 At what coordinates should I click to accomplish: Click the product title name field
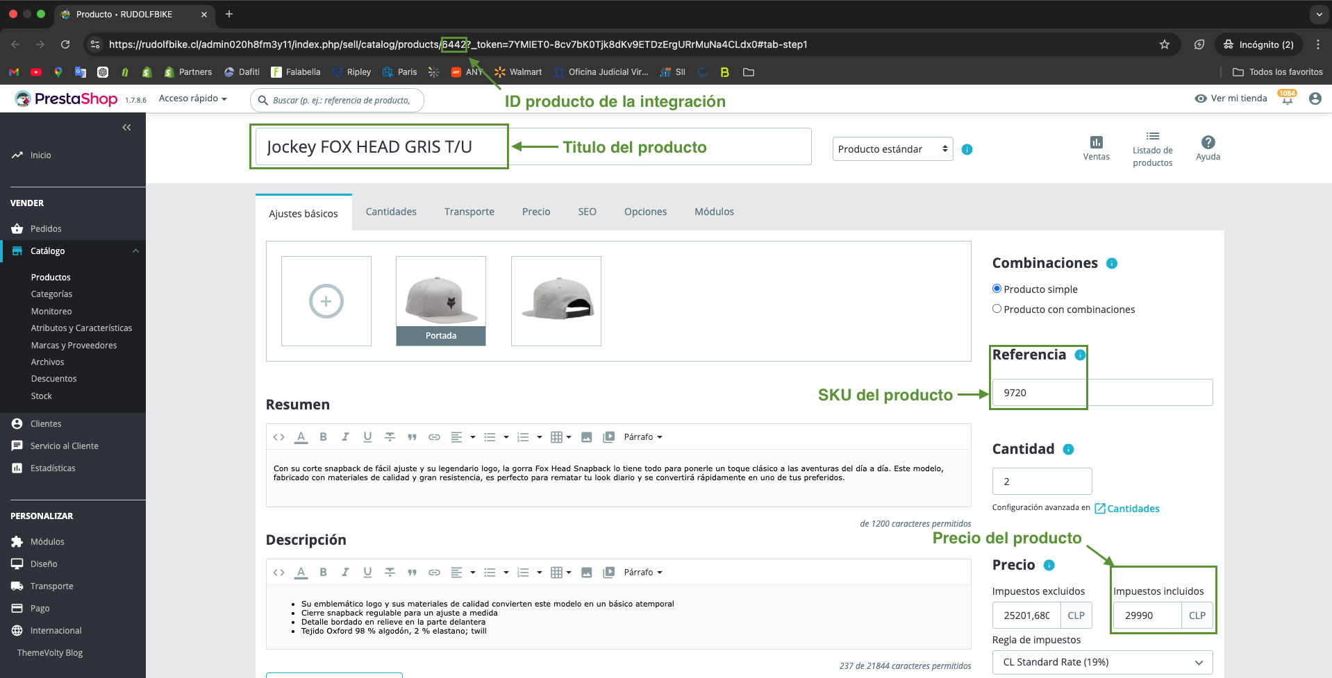pos(533,146)
